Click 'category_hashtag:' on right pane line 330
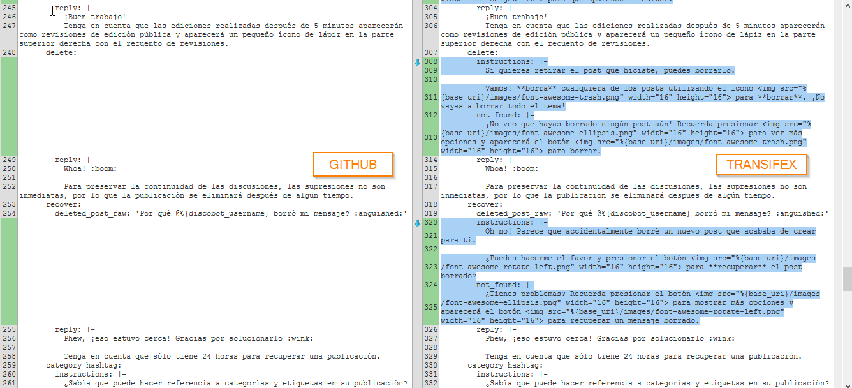852x388 pixels. click(505, 366)
